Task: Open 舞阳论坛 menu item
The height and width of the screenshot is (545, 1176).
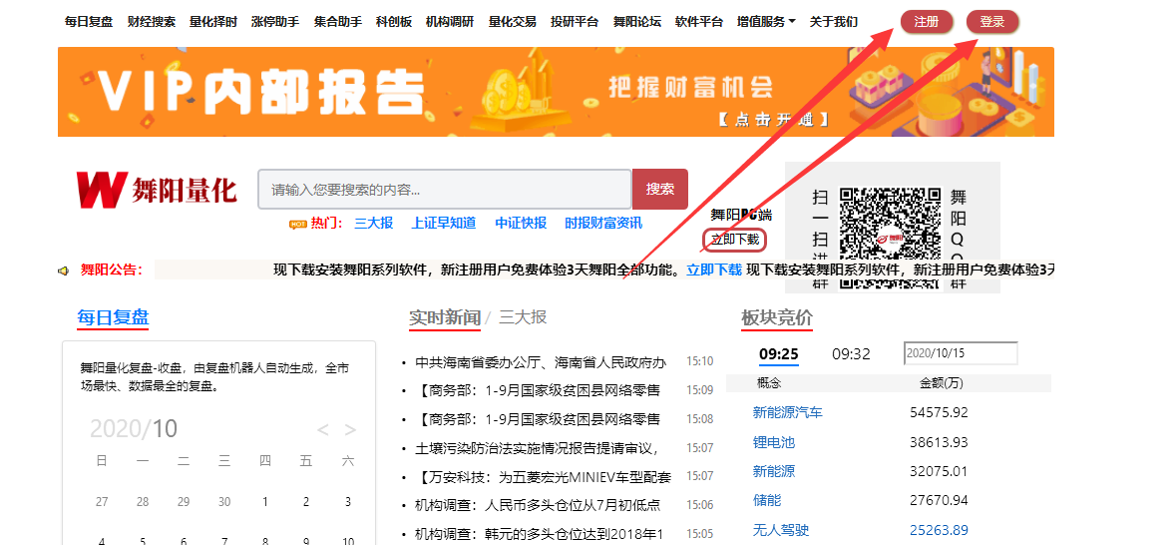Action: point(636,22)
